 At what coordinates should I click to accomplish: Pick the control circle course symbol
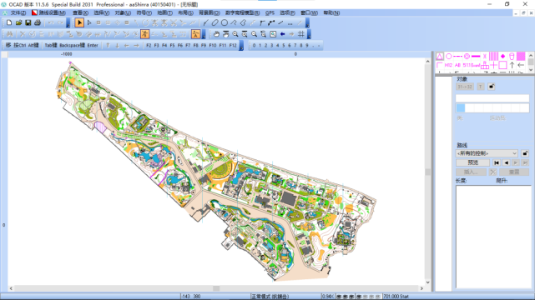[449, 56]
